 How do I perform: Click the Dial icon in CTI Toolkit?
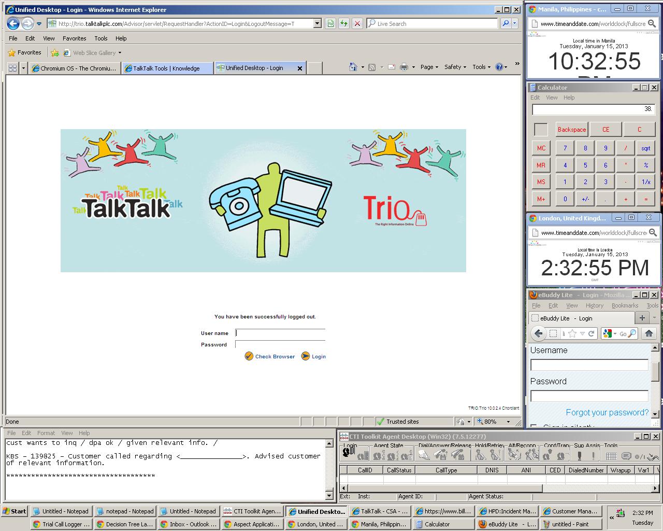tap(424, 455)
